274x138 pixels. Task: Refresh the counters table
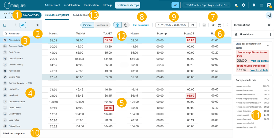pos(227,25)
